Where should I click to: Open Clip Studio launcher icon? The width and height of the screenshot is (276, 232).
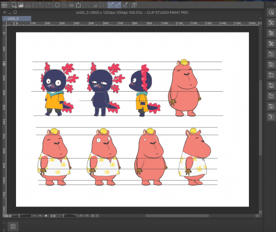click(4, 5)
